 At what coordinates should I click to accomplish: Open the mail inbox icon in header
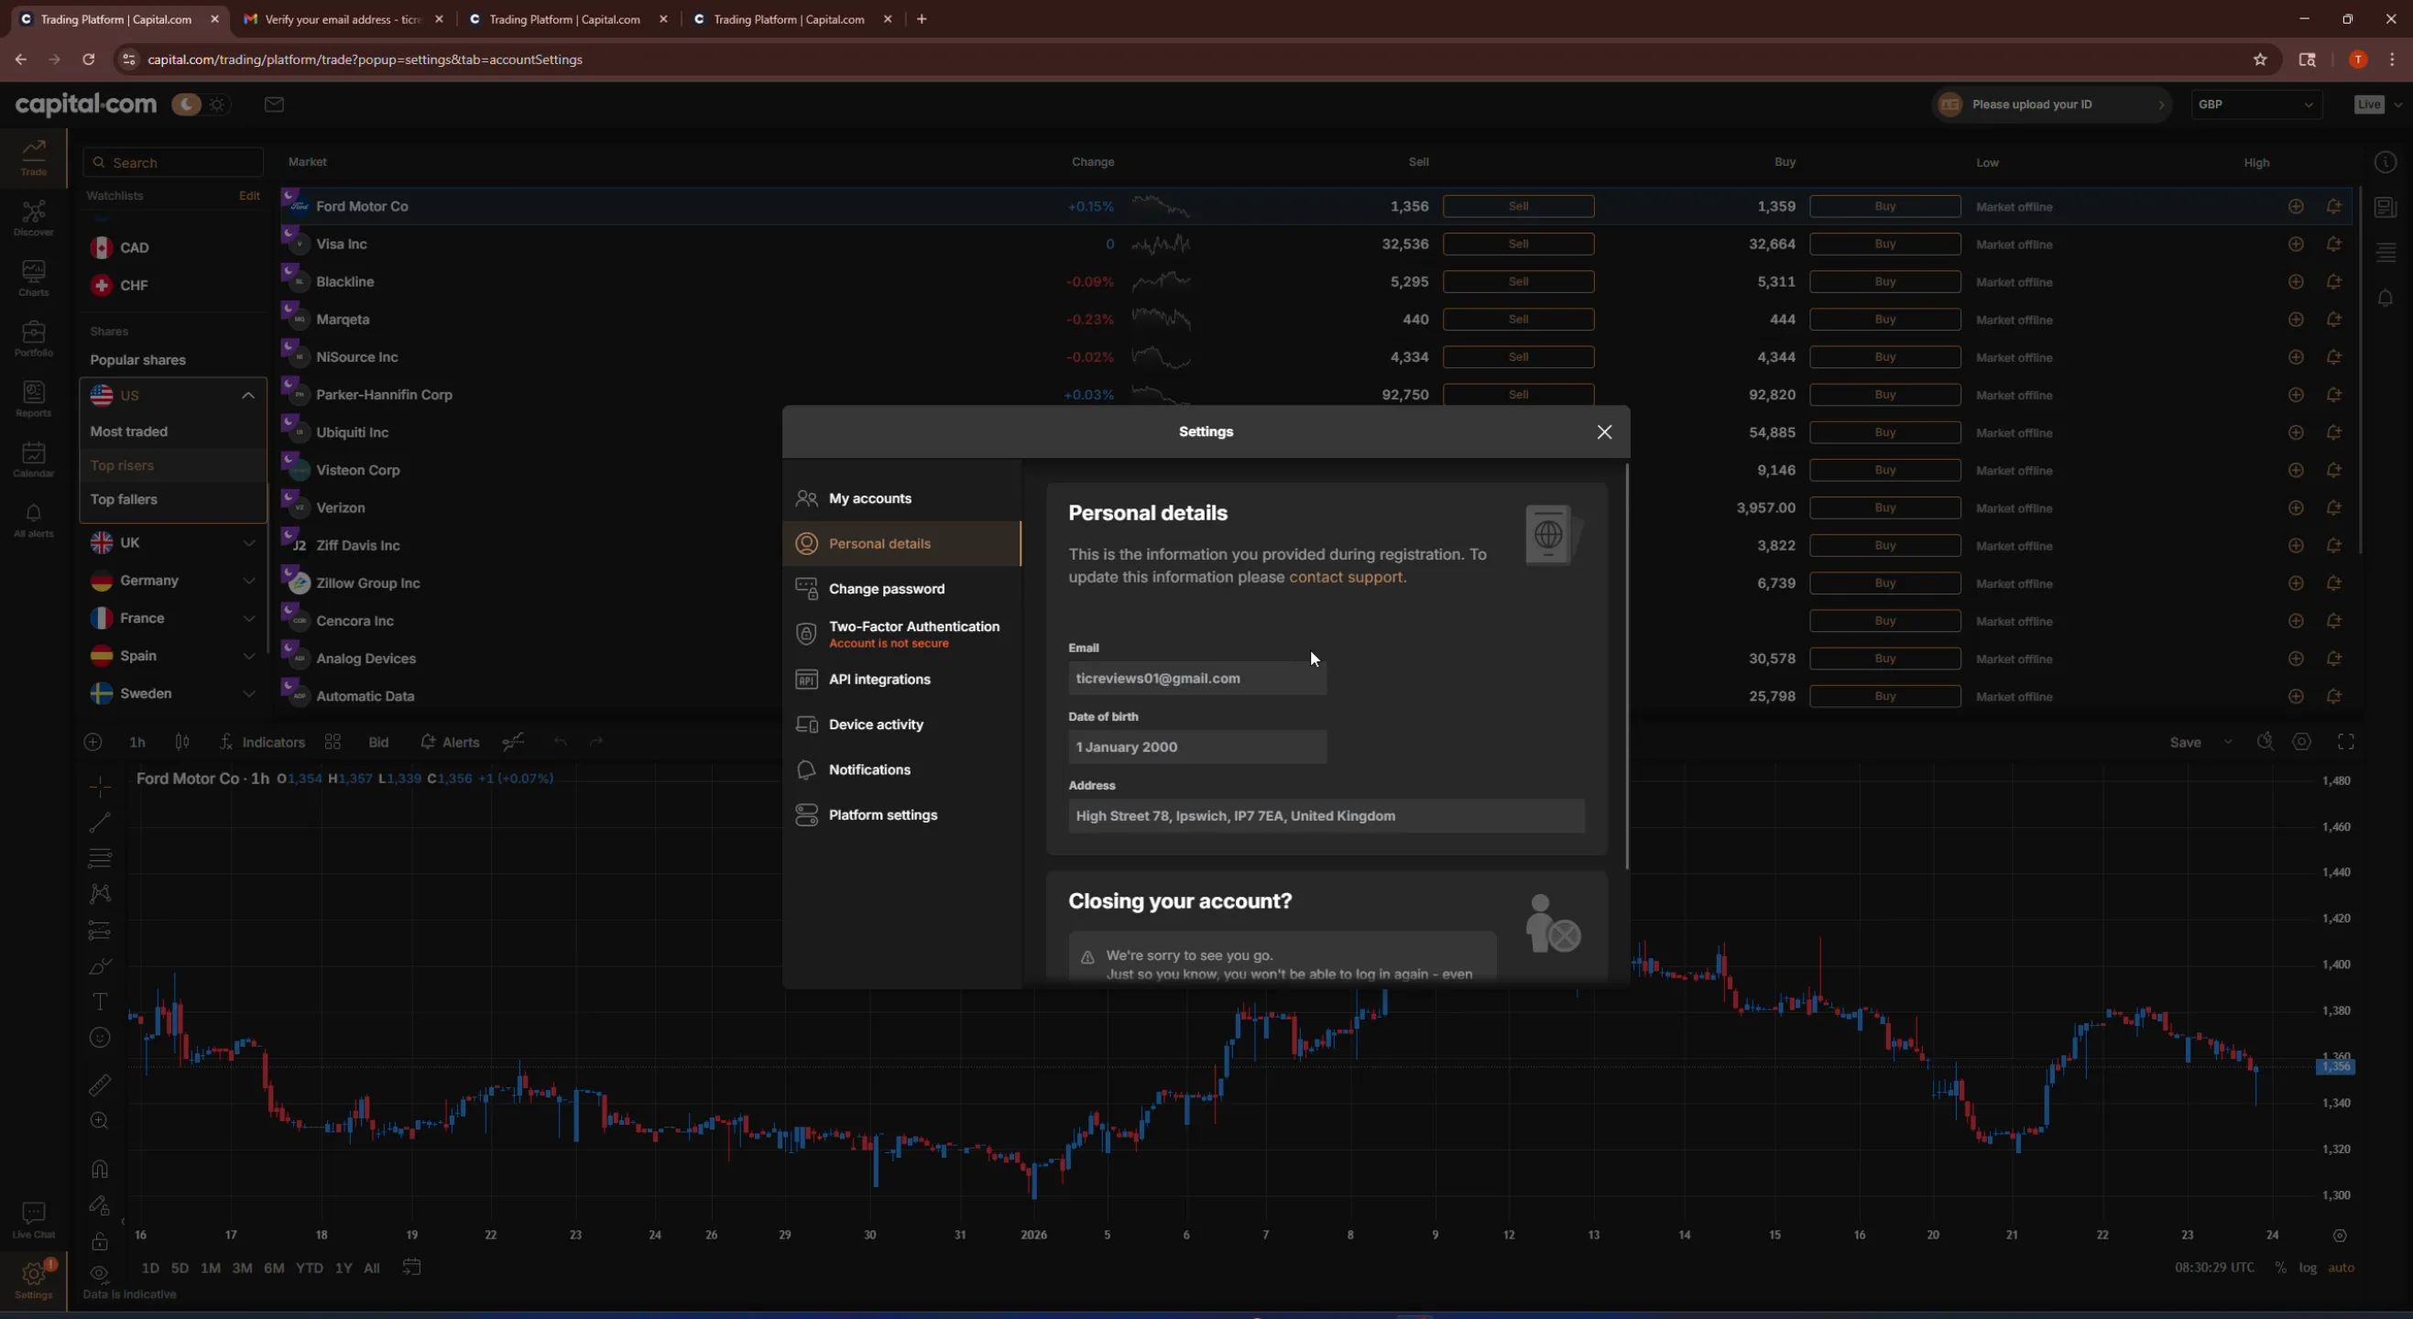tap(274, 104)
